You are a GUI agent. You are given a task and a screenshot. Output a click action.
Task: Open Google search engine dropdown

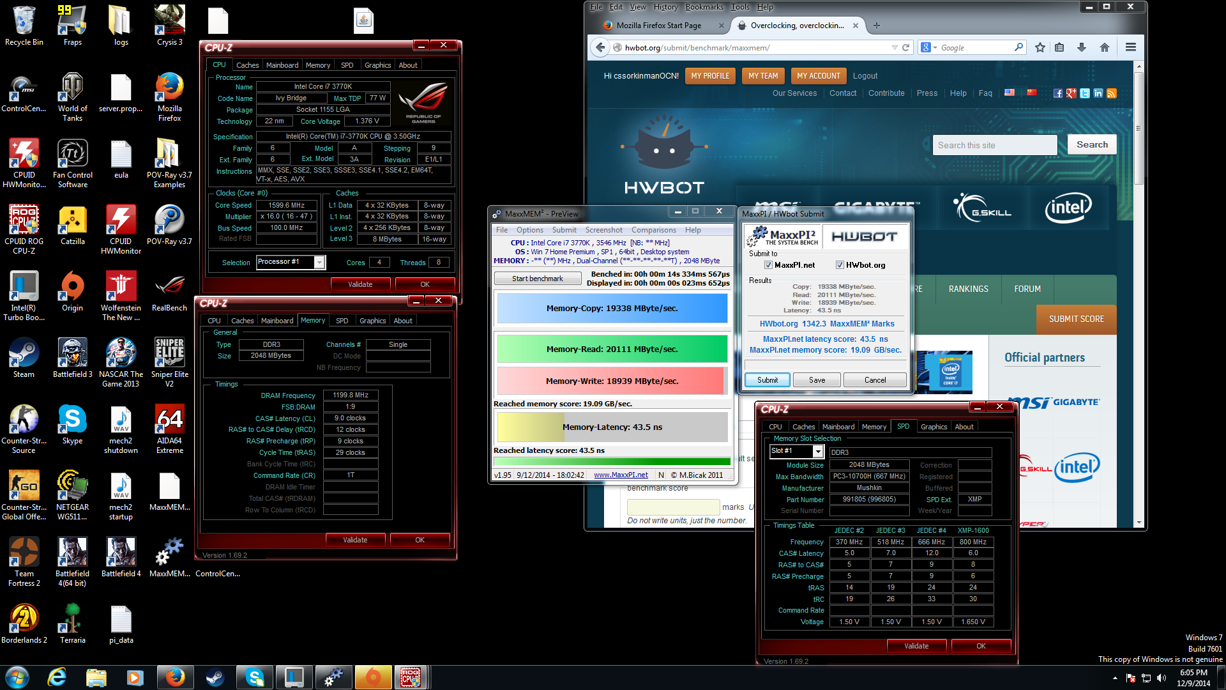[x=929, y=47]
